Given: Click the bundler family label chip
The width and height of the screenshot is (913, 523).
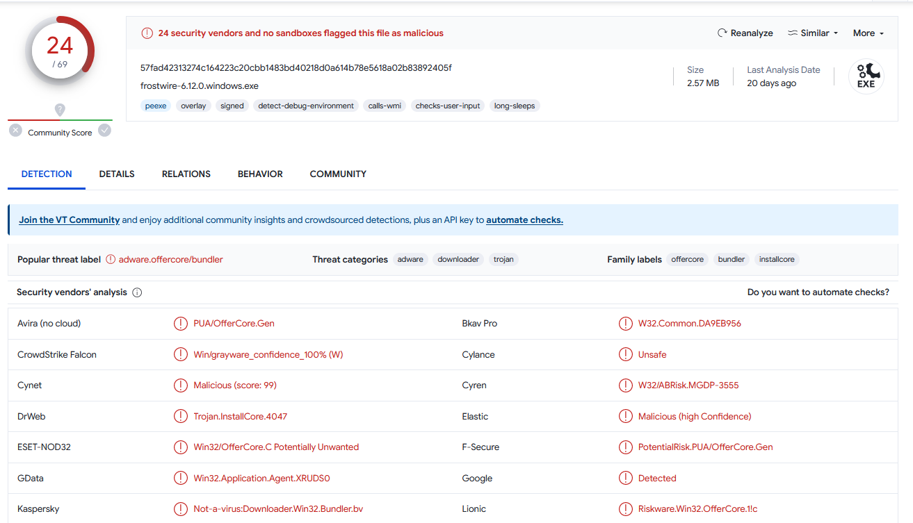Looking at the screenshot, I should [x=732, y=259].
